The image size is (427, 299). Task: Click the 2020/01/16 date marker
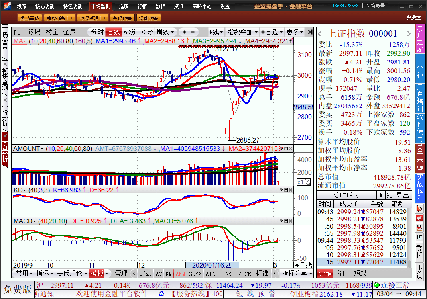click(x=212, y=265)
